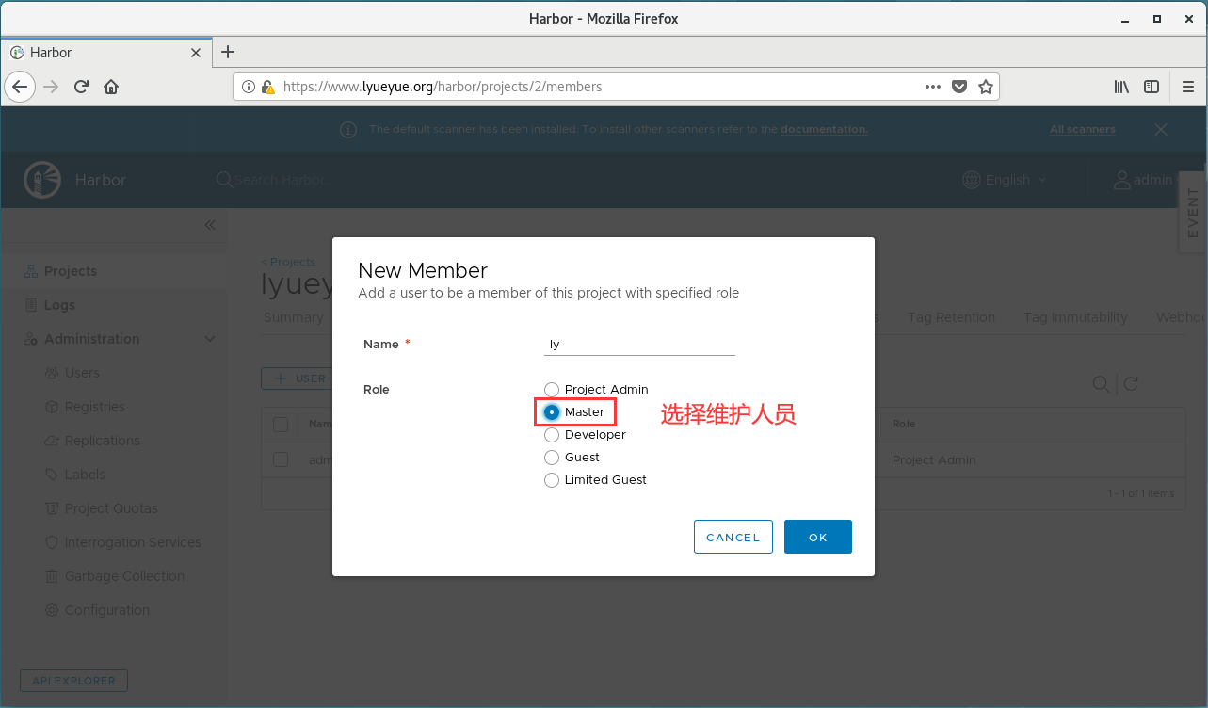The height and width of the screenshot is (708, 1208).
Task: Switch to the Tag Retention tab
Action: [951, 317]
